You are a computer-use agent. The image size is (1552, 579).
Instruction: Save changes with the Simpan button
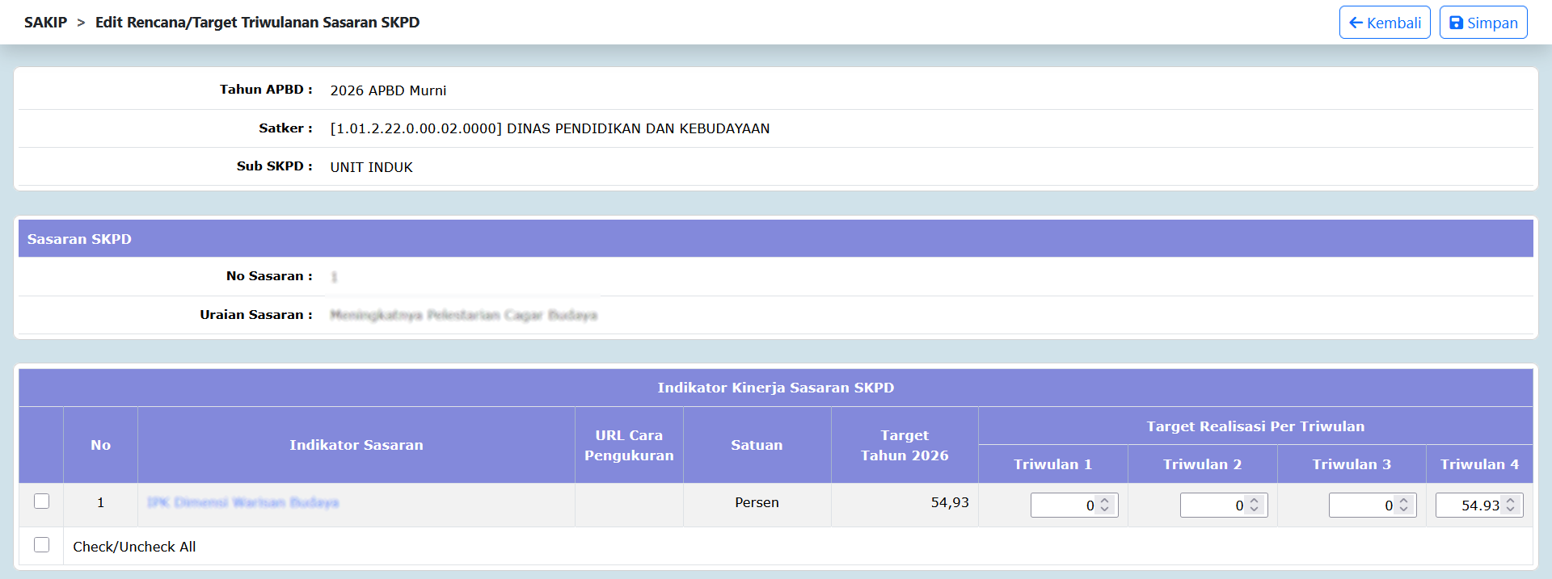(1483, 23)
